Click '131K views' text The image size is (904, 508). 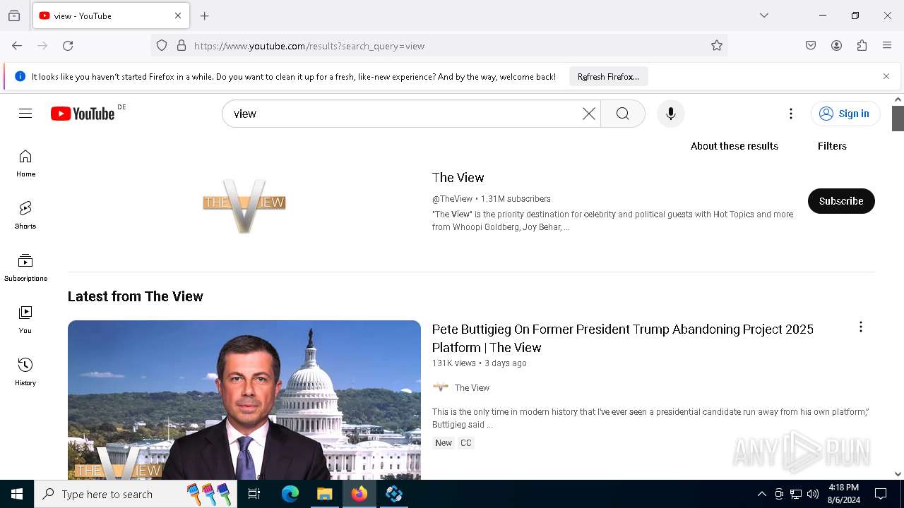(x=454, y=363)
